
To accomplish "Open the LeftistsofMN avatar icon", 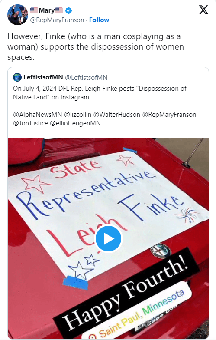I will (17, 77).
